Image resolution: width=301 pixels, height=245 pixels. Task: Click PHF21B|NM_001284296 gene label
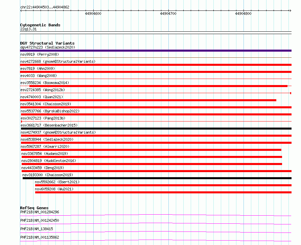pyautogui.click(x=40, y=212)
